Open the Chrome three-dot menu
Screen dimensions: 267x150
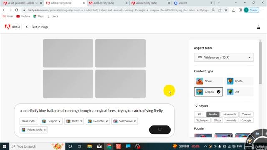263,10
